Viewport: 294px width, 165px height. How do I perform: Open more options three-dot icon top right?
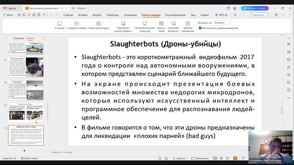tap(283, 15)
